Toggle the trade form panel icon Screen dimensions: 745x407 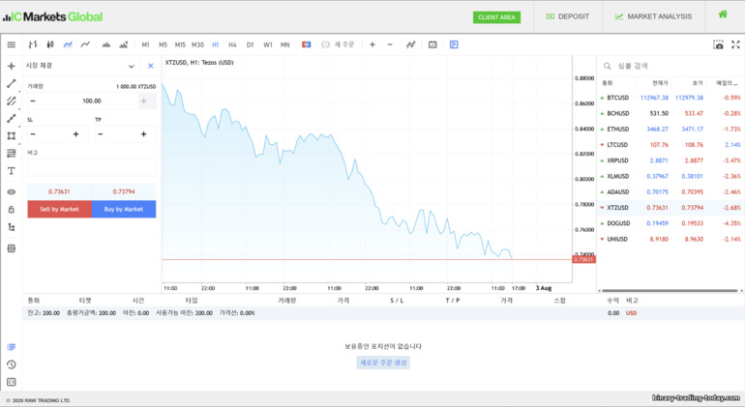point(454,44)
